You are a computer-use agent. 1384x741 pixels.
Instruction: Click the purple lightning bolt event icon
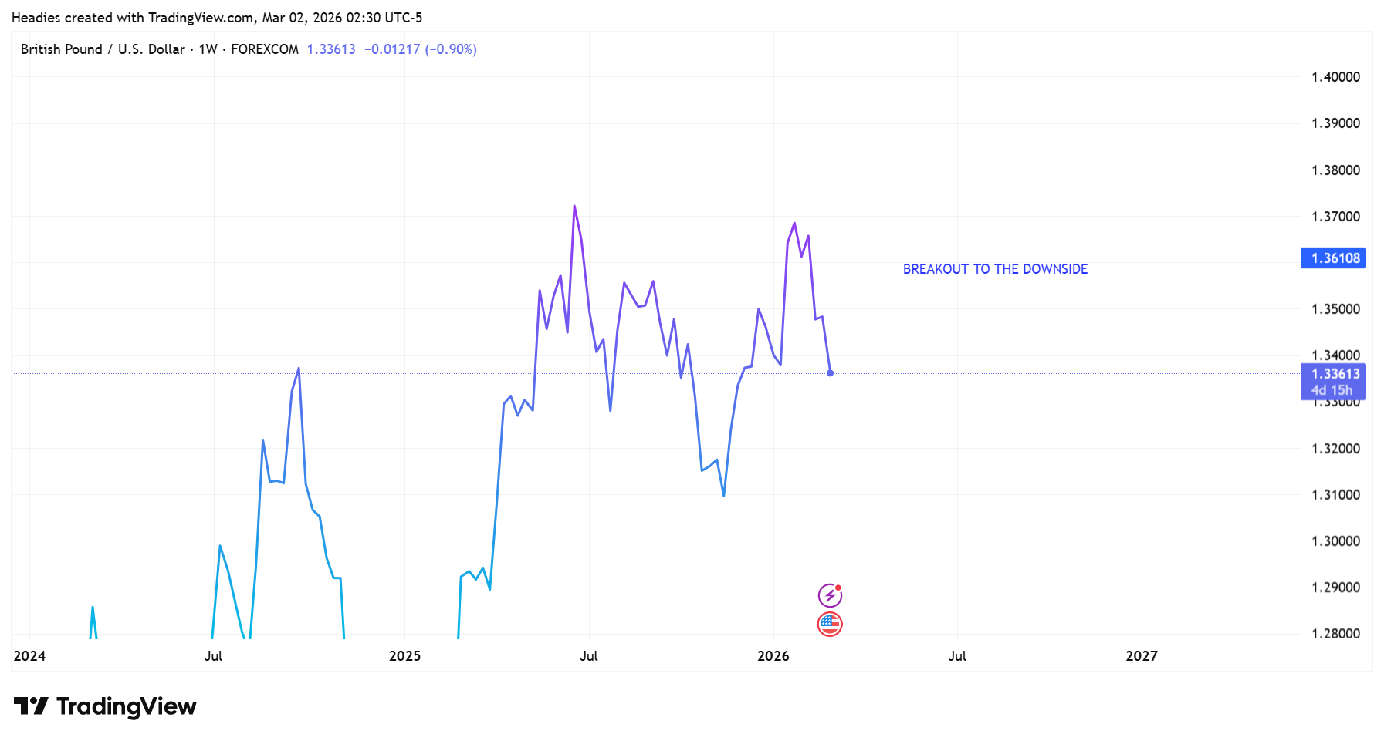click(830, 595)
